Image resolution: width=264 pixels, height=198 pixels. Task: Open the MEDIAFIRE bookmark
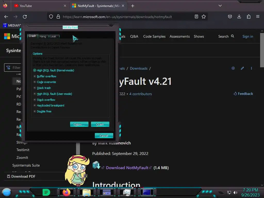[x=12, y=25]
